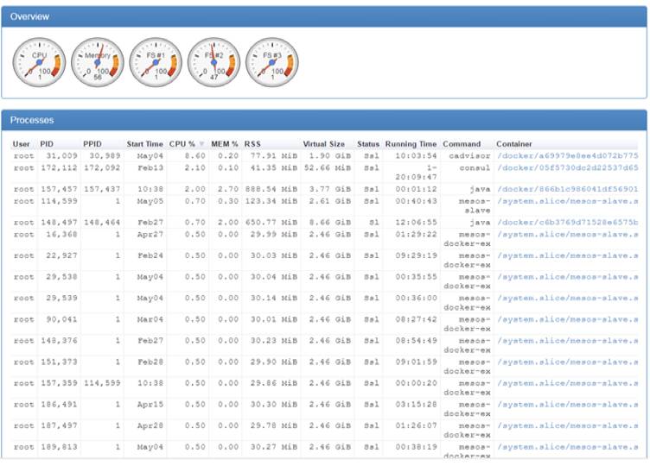Viewport: 650px width, 466px height.
Task: Select RSS value 123.34 MiB
Action: [x=271, y=201]
